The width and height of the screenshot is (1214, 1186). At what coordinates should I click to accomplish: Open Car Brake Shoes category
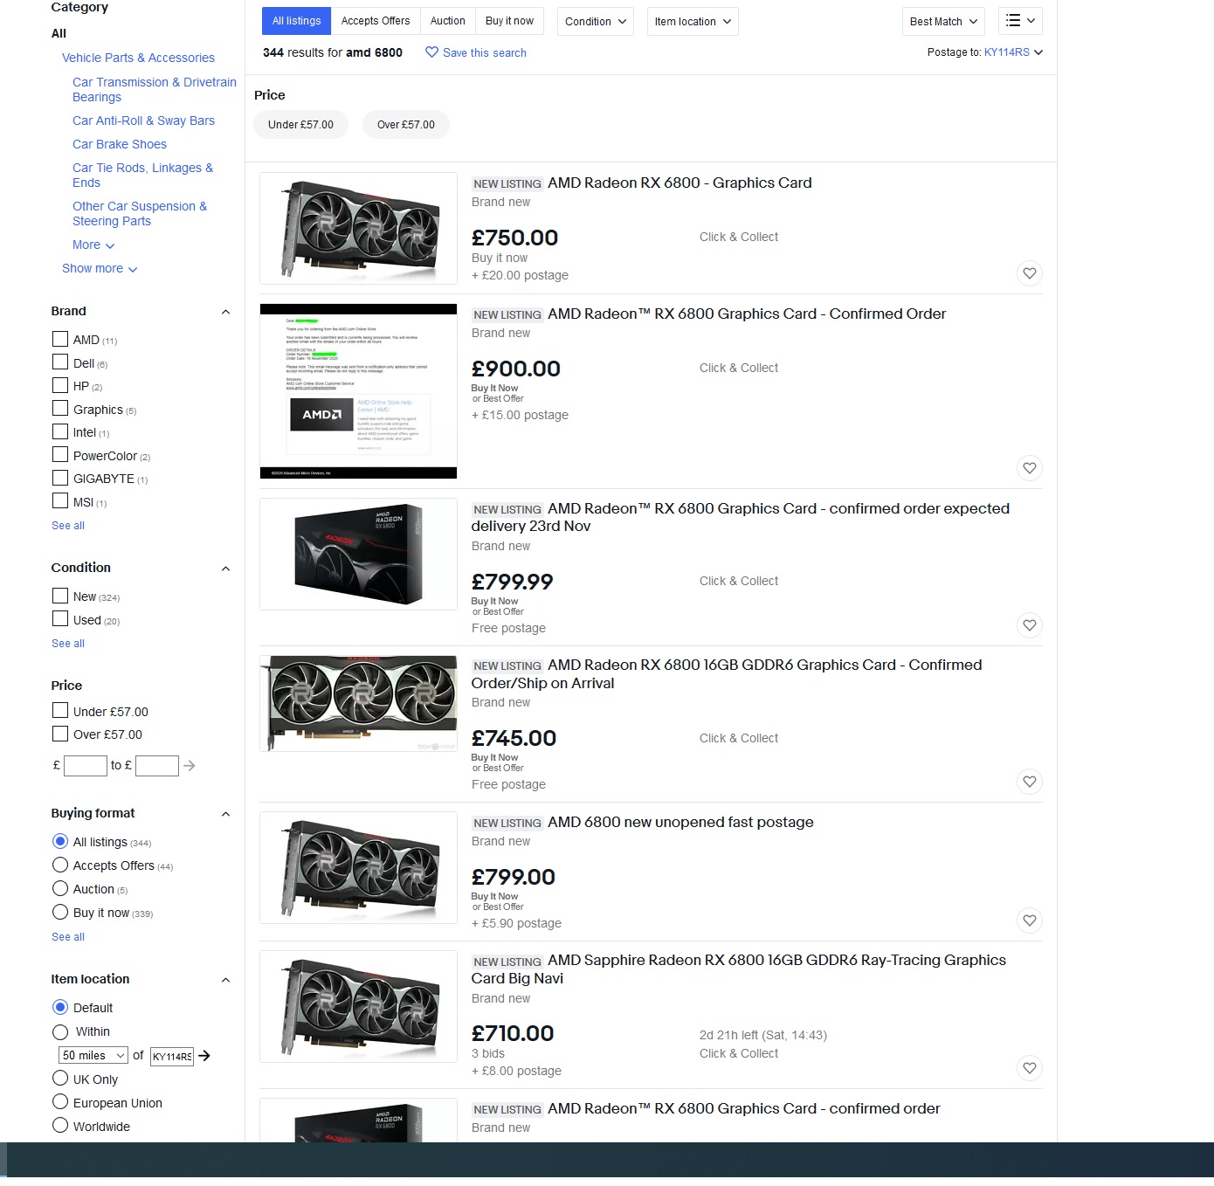click(120, 144)
